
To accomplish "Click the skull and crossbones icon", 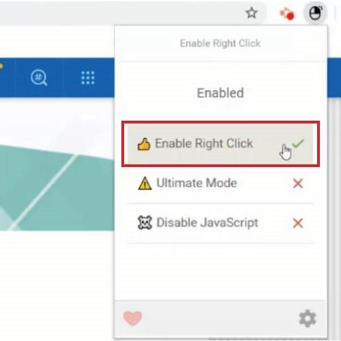I will coord(145,222).
